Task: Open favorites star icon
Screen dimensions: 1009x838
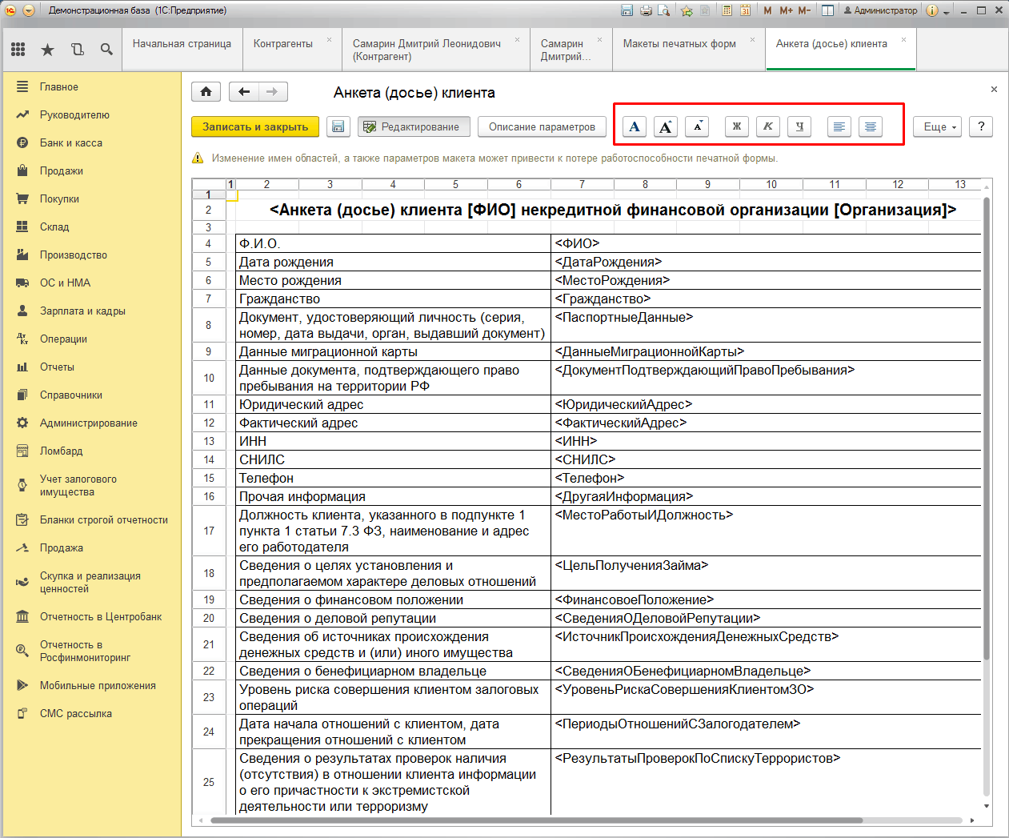Action: (47, 50)
